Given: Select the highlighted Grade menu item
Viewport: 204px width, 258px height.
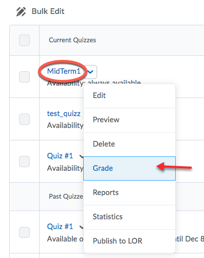Looking at the screenshot, I should pos(129,168).
